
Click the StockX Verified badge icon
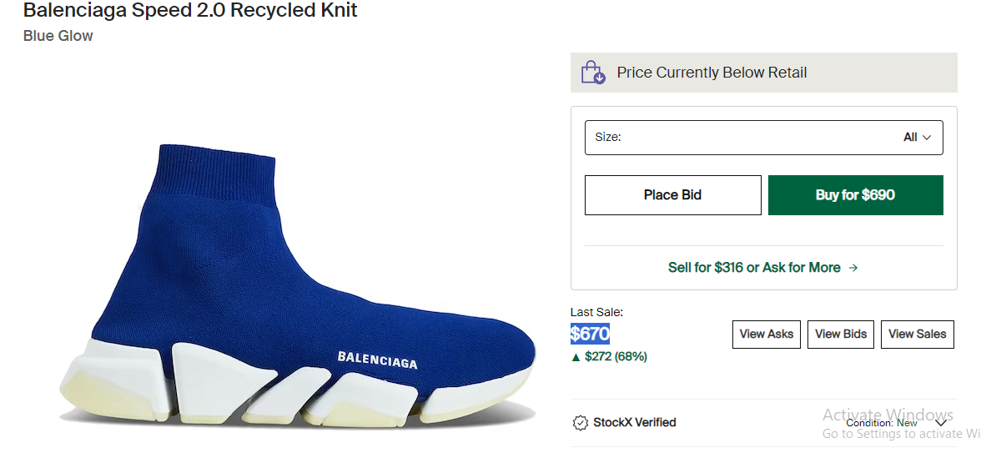point(581,423)
